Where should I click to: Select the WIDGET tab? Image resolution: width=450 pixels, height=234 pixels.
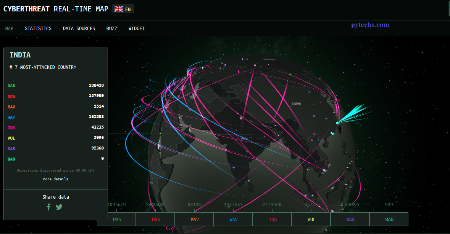137,28
